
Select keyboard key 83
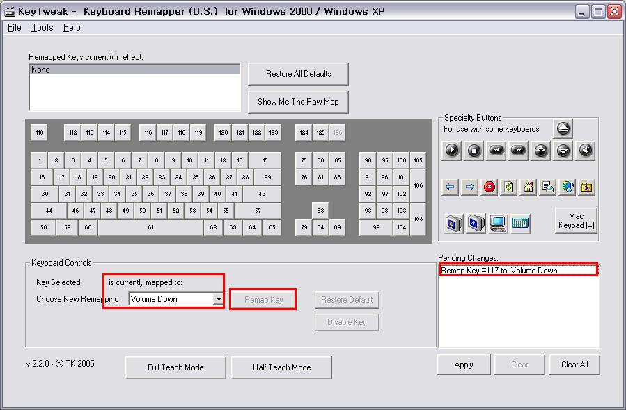(x=320, y=211)
